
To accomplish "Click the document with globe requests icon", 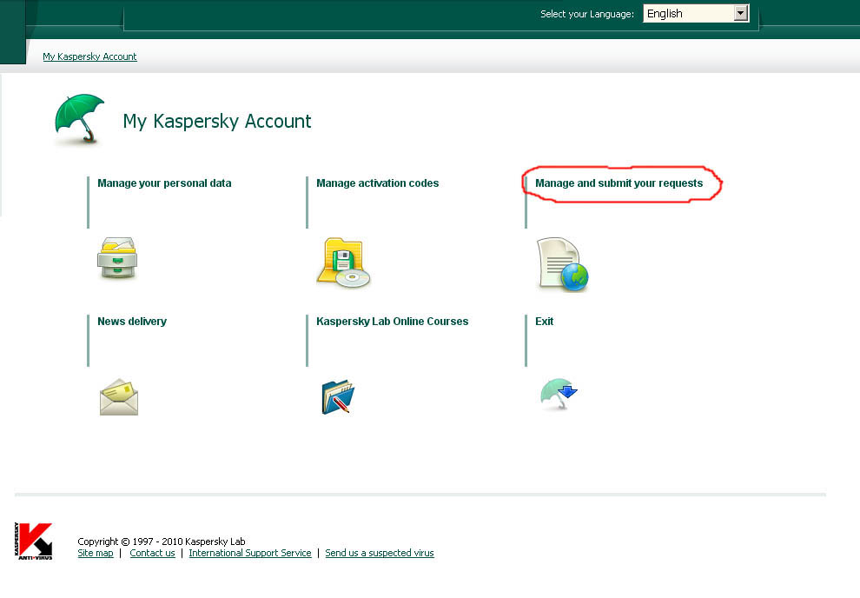I will tap(562, 264).
